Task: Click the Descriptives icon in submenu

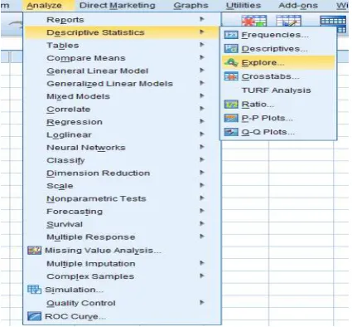Action: pyautogui.click(x=231, y=49)
